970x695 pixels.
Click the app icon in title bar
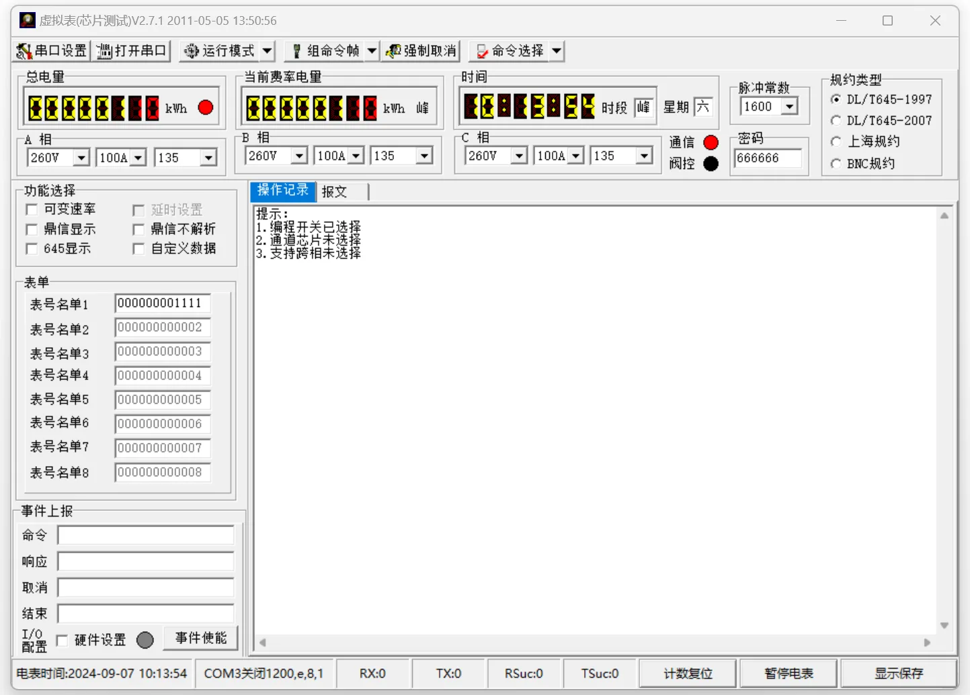[x=27, y=20]
